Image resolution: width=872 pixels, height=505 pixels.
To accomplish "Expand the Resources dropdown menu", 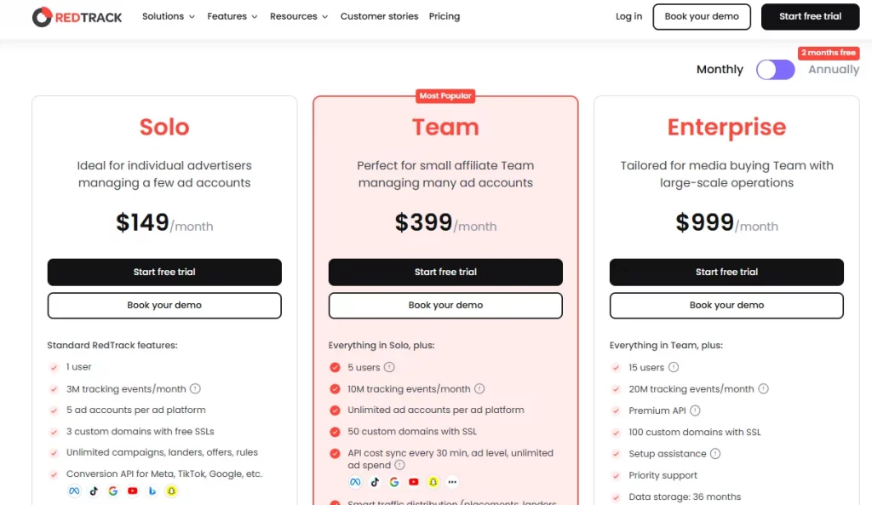I will [299, 16].
